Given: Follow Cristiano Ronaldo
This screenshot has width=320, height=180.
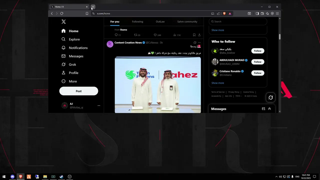Looking at the screenshot, I should pyautogui.click(x=258, y=73).
